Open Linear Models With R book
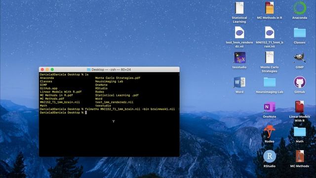This screenshot has width=316, height=178. pyautogui.click(x=300, y=107)
